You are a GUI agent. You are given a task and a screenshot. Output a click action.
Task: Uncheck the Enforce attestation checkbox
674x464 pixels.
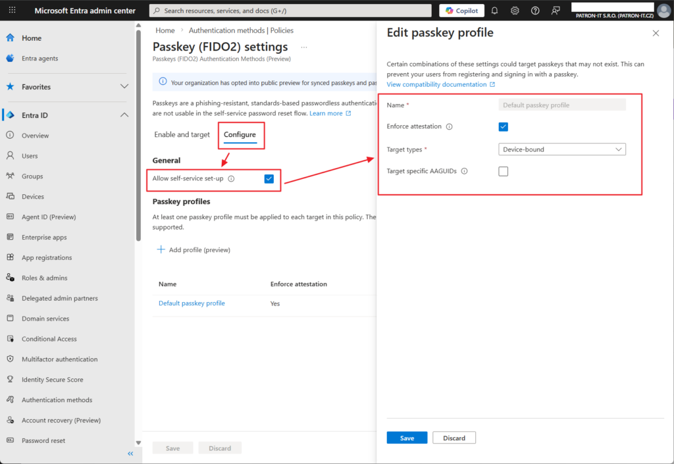[504, 126]
